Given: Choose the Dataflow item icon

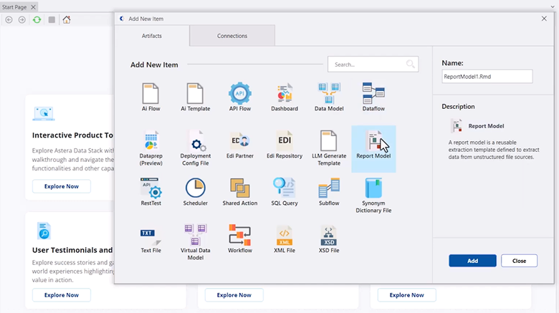Looking at the screenshot, I should [x=373, y=93].
